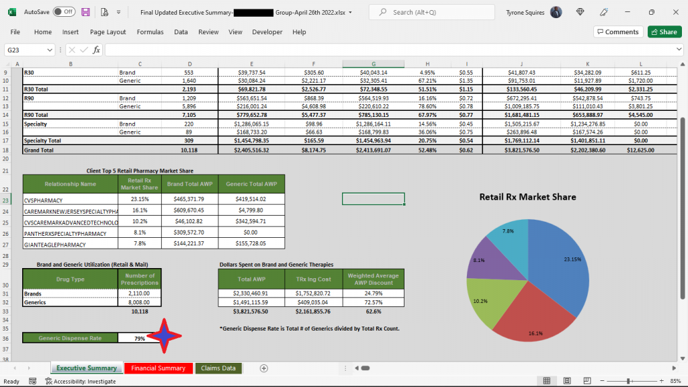Click the Save icon in title bar
Image resolution: width=688 pixels, height=387 pixels.
pos(85,12)
